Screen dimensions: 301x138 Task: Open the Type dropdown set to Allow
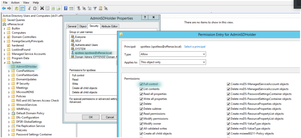coord(173,54)
